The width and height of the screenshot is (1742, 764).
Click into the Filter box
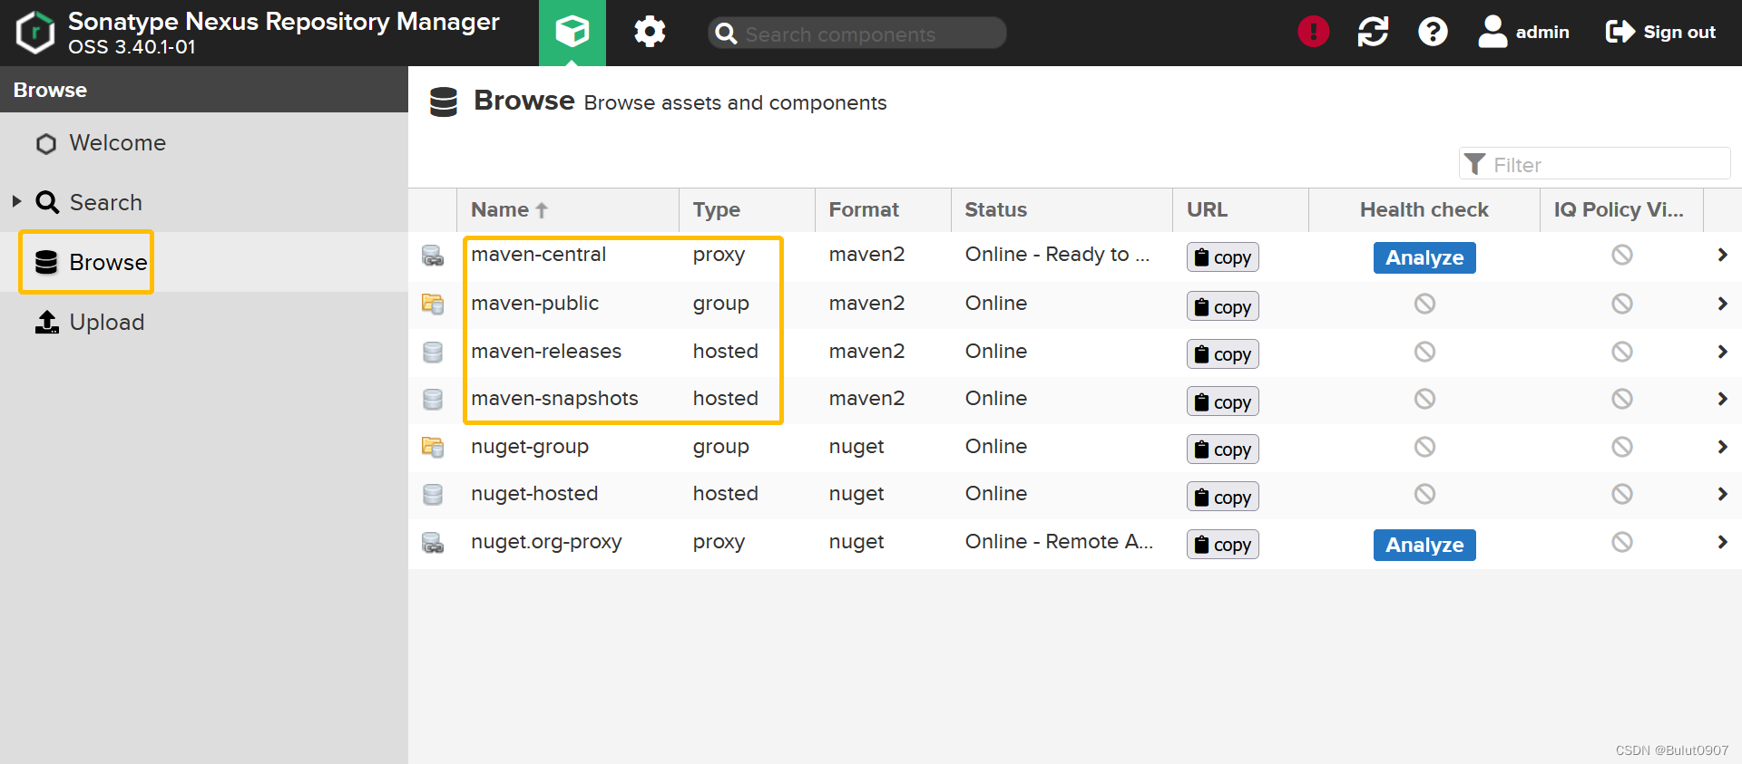tap(1595, 164)
